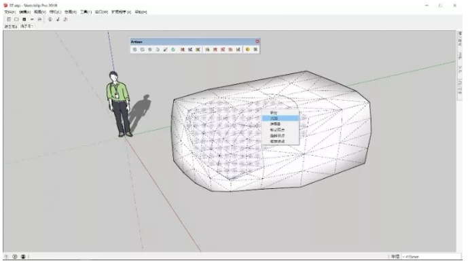Open the 扩展程序 extensions menu

pyautogui.click(x=121, y=12)
